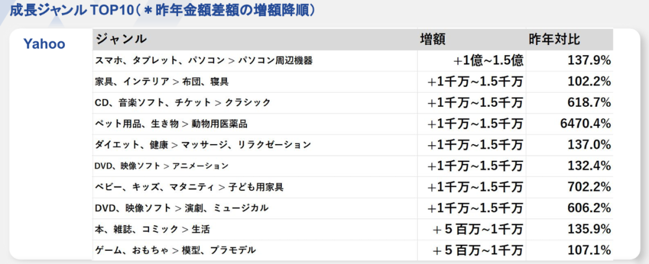Select the 6470.4% year-over-year value
The width and height of the screenshot is (649, 264).
pos(585,124)
